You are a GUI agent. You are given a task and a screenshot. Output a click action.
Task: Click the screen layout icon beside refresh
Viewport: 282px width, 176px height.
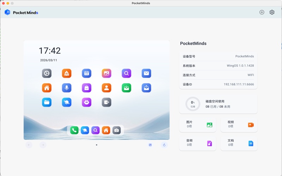point(150,145)
